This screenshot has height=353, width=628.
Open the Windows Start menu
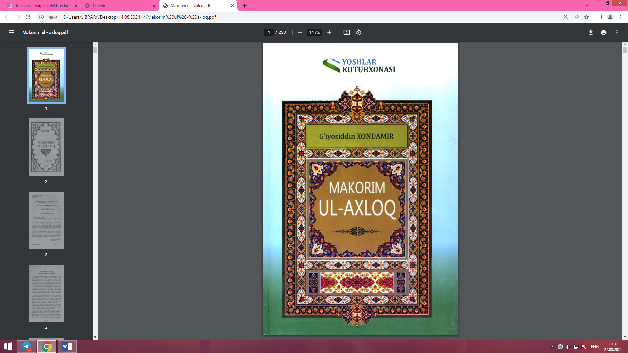(8, 346)
